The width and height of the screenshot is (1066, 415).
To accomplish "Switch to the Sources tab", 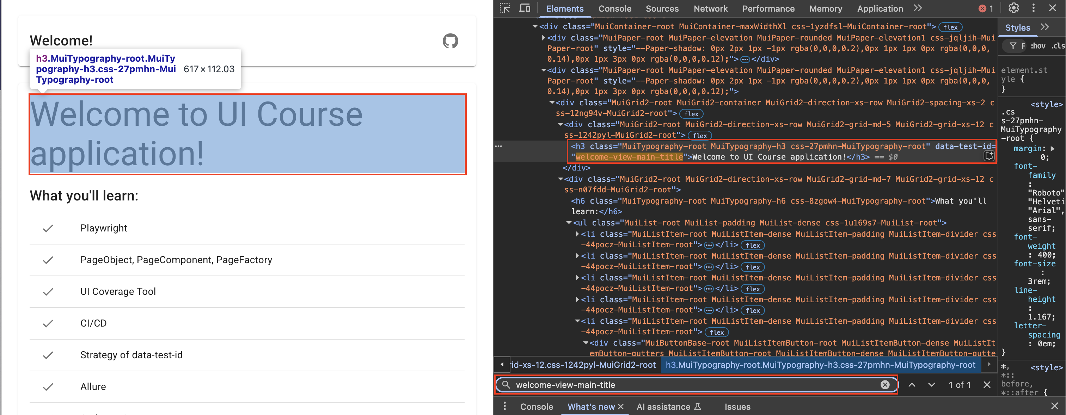I will (x=662, y=9).
